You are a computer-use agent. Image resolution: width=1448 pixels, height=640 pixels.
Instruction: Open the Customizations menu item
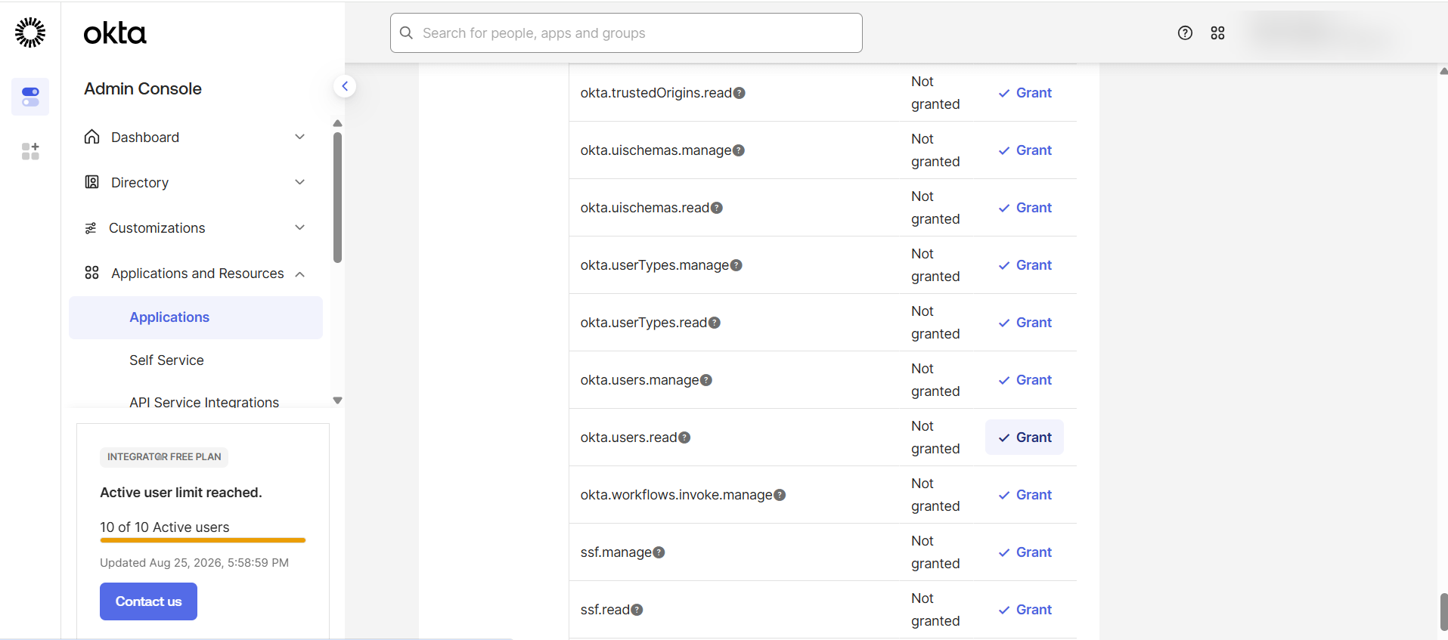click(196, 227)
